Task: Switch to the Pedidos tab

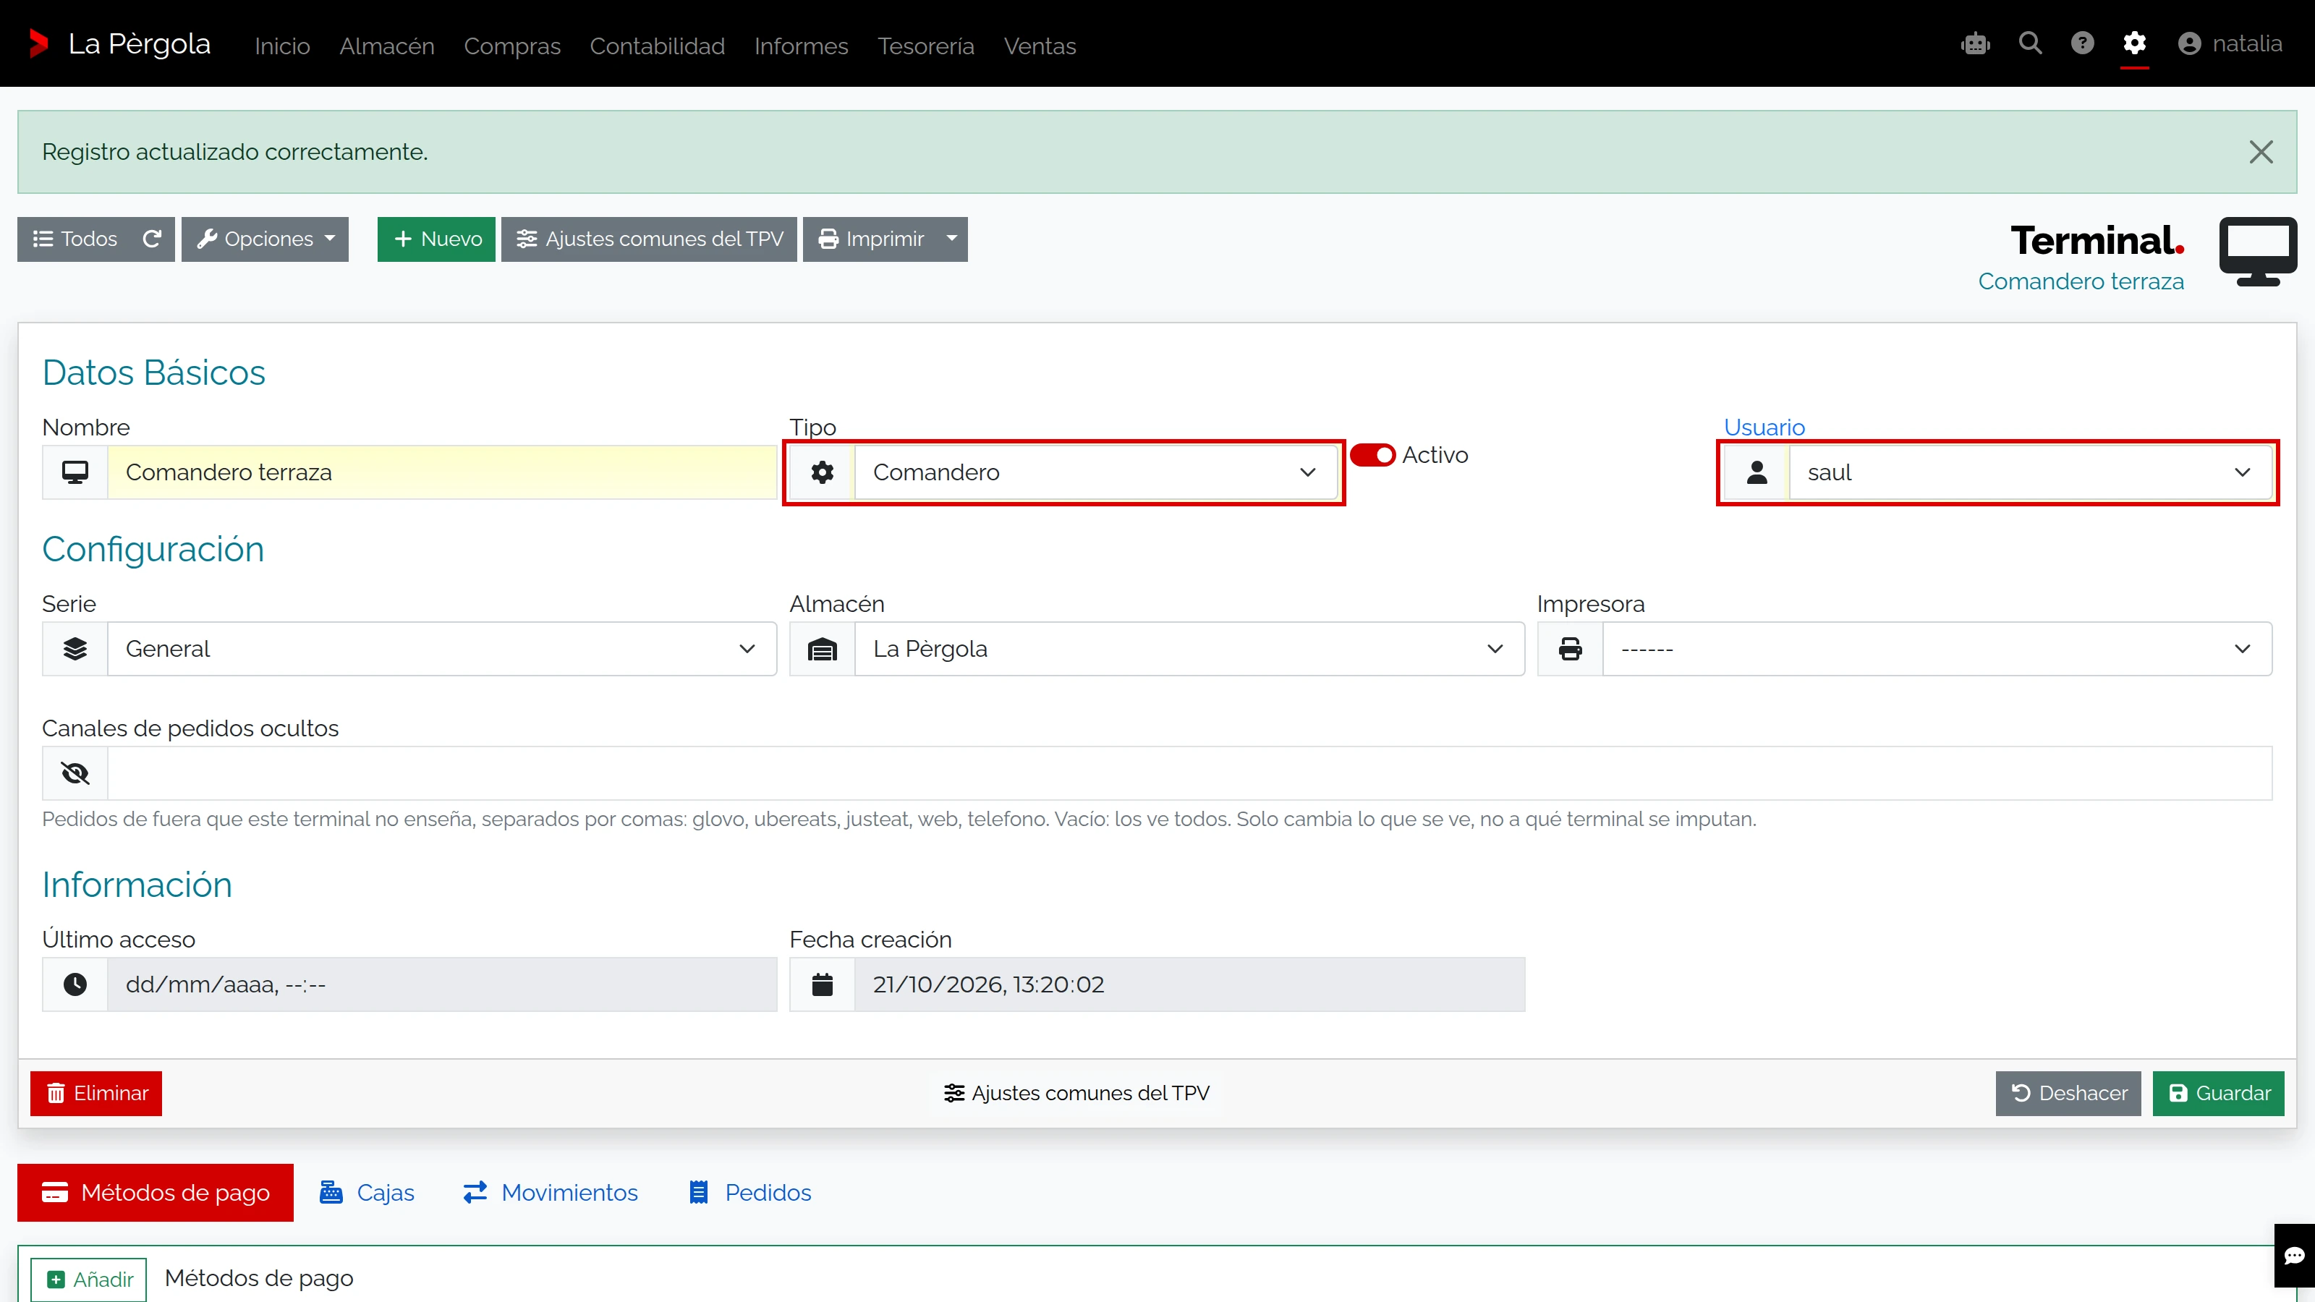Action: click(749, 1192)
